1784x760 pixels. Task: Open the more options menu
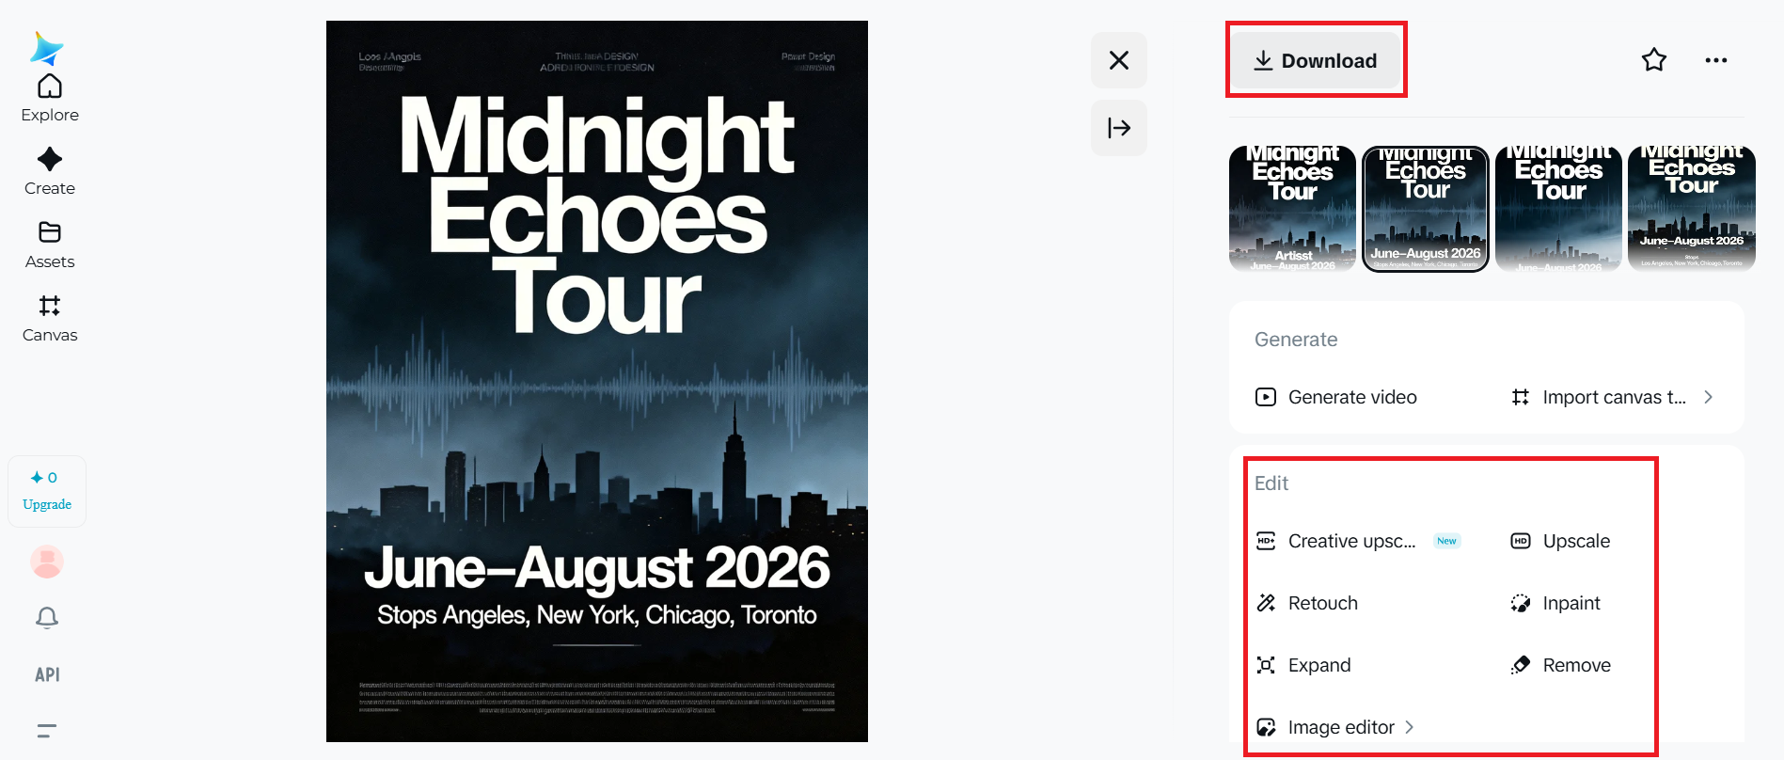coord(1715,59)
